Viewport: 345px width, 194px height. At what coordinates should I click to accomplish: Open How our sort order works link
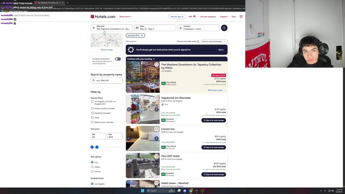click(x=187, y=41)
